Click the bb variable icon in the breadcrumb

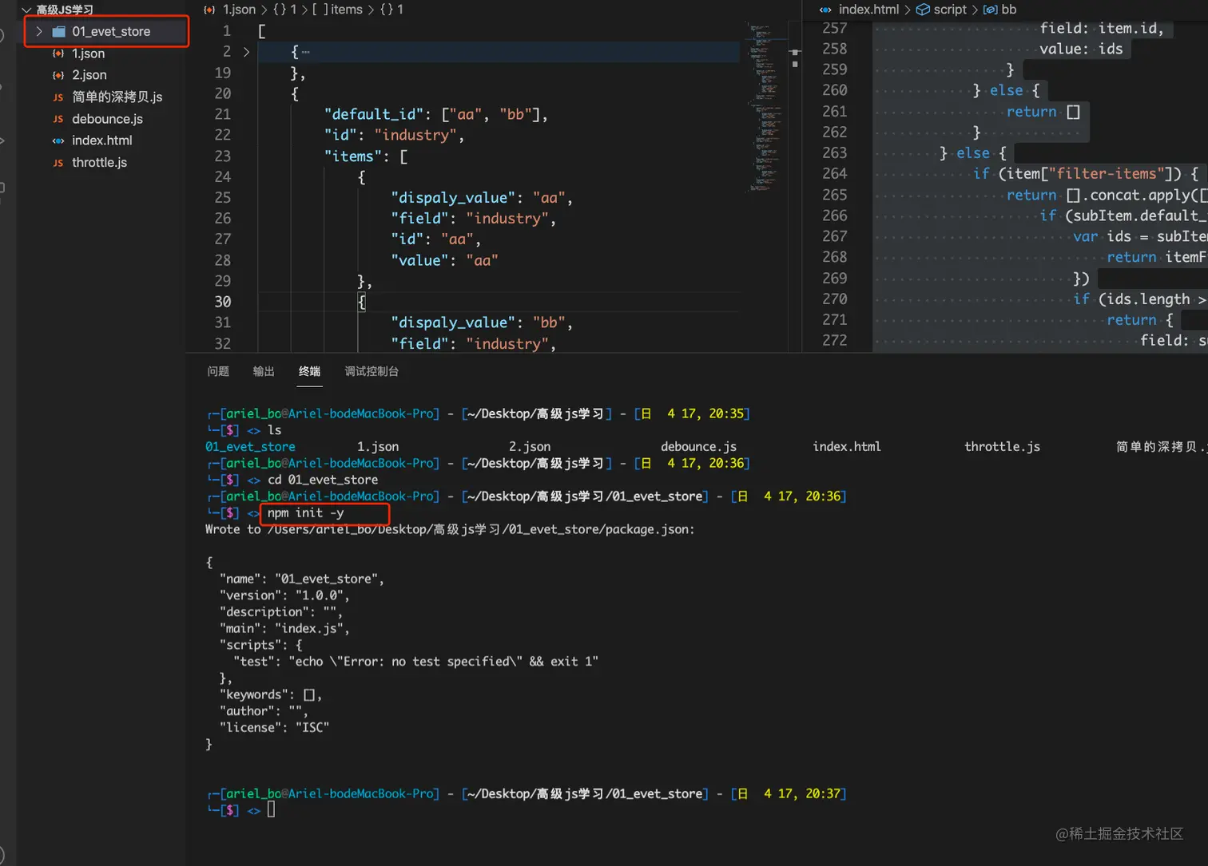pos(990,10)
